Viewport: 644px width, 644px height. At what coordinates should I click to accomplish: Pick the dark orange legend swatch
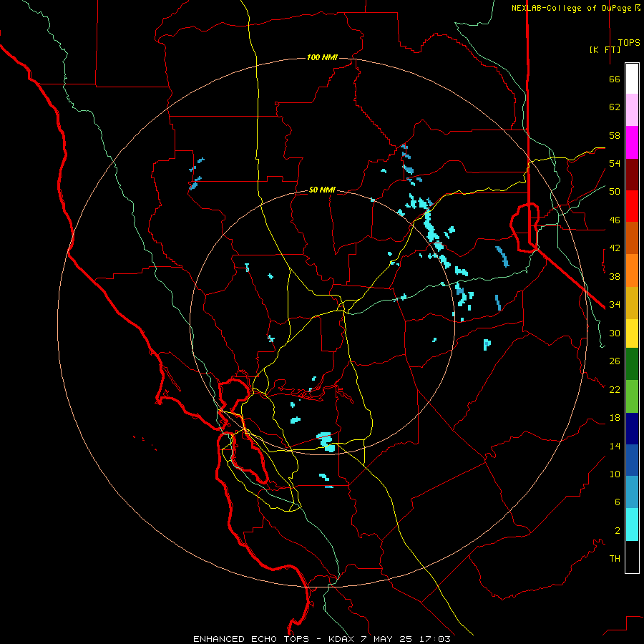click(x=632, y=238)
